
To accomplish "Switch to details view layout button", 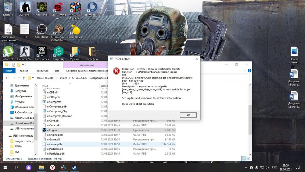I will tap(244, 159).
